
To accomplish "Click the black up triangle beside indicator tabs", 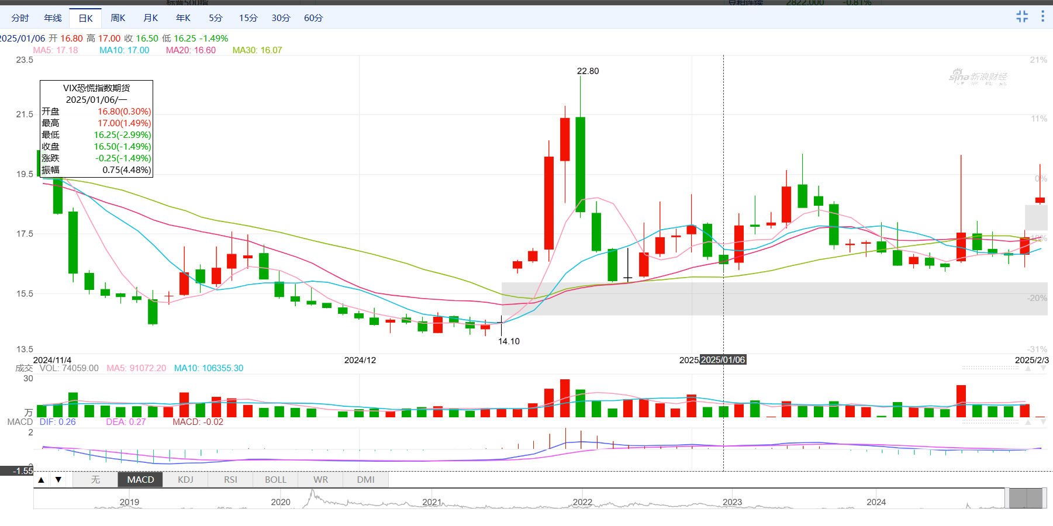I will (x=41, y=480).
